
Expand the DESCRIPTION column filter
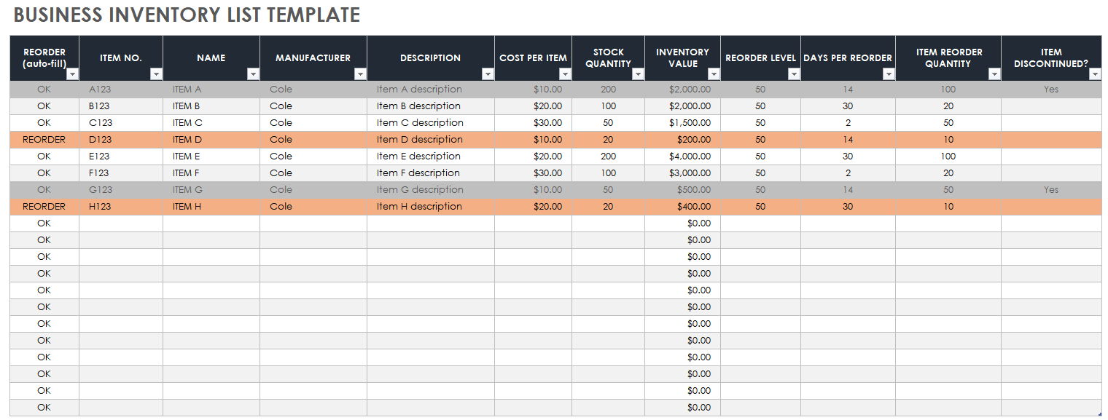pos(488,74)
